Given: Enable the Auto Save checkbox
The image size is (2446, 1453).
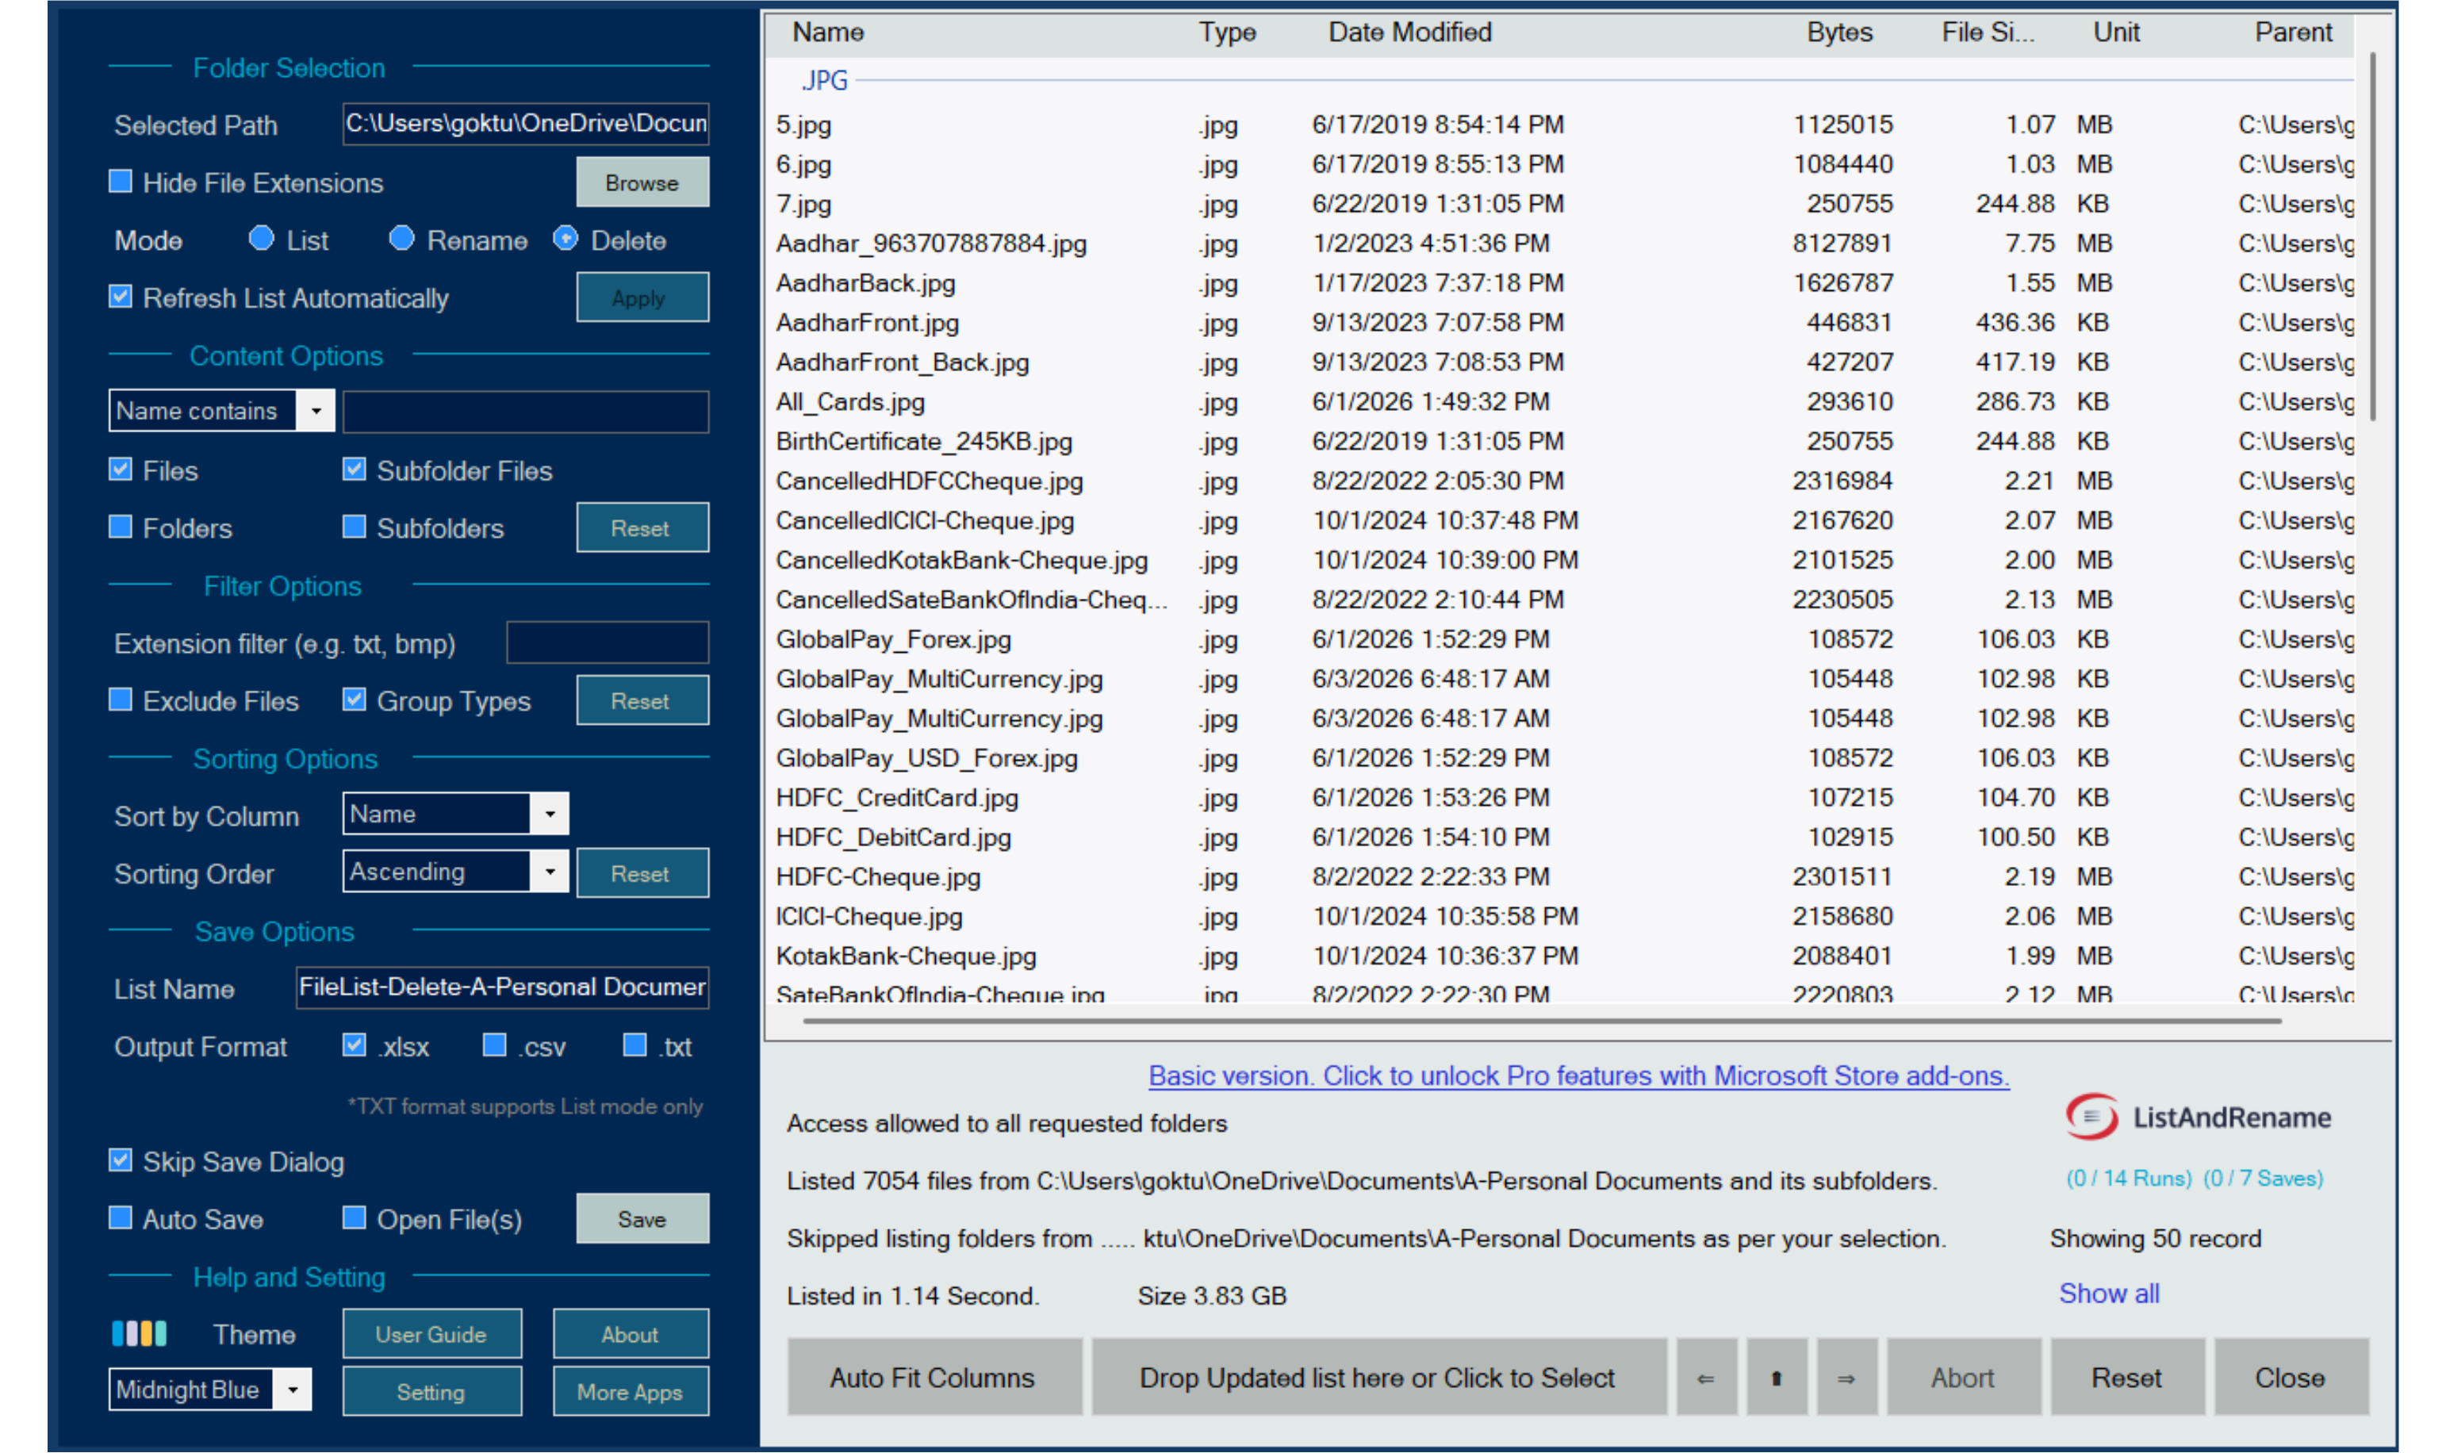Looking at the screenshot, I should (121, 1217).
